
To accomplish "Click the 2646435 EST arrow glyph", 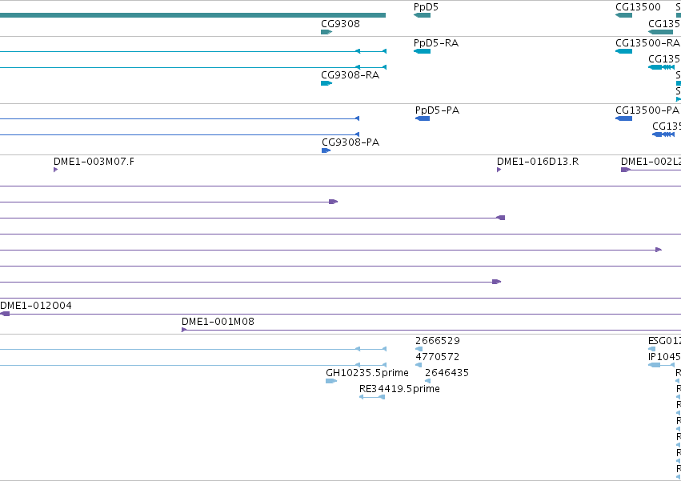I will (428, 381).
